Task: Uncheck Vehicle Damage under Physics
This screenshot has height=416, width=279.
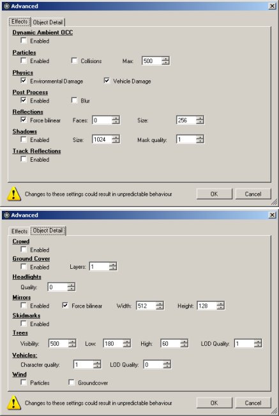Action: point(107,81)
